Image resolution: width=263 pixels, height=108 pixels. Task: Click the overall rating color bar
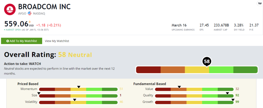pyautogui.click(x=197, y=70)
